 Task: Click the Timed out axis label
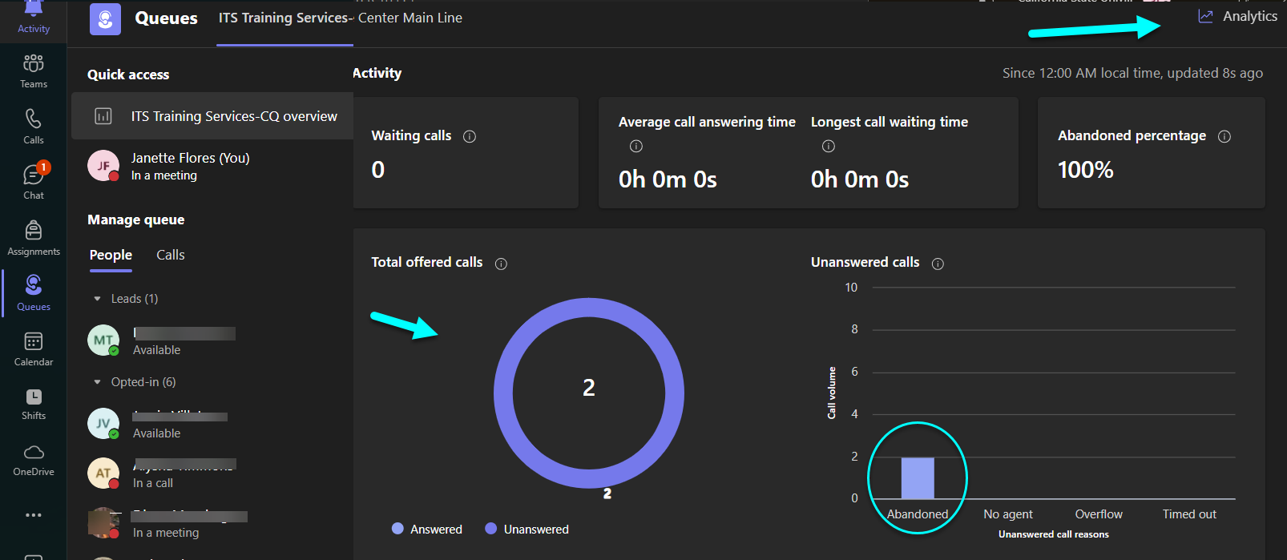[x=1189, y=514]
